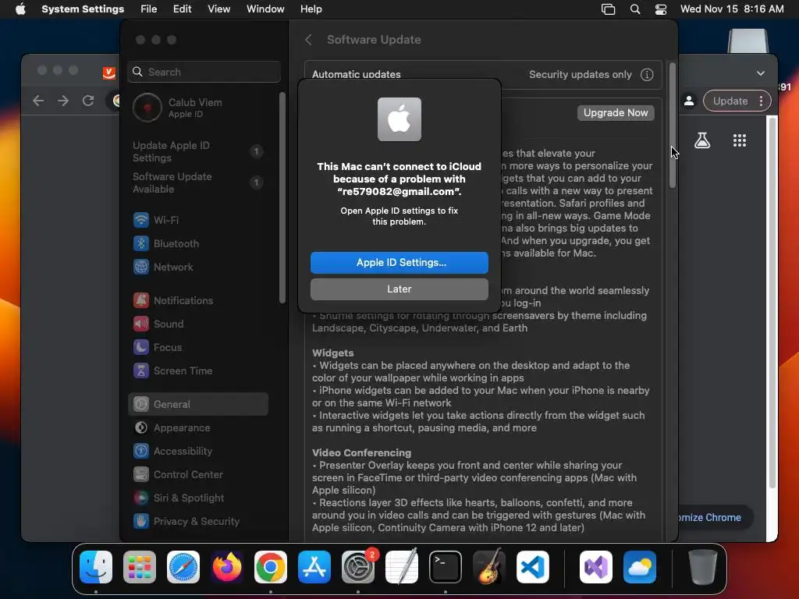Click the settings sidebar scrollbar
This screenshot has width=799, height=599.
point(282,197)
